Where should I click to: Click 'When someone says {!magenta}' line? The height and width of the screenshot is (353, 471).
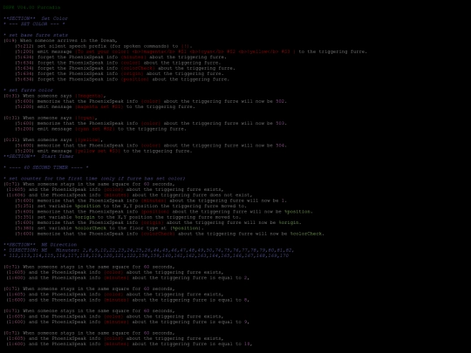point(55,96)
